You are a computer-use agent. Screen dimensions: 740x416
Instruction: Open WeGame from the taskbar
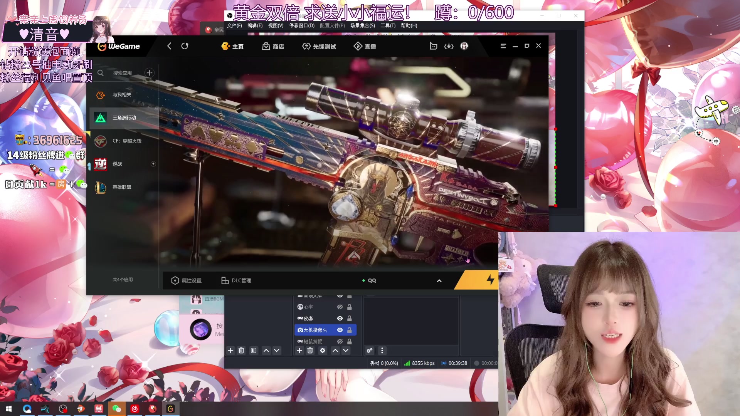coord(170,409)
